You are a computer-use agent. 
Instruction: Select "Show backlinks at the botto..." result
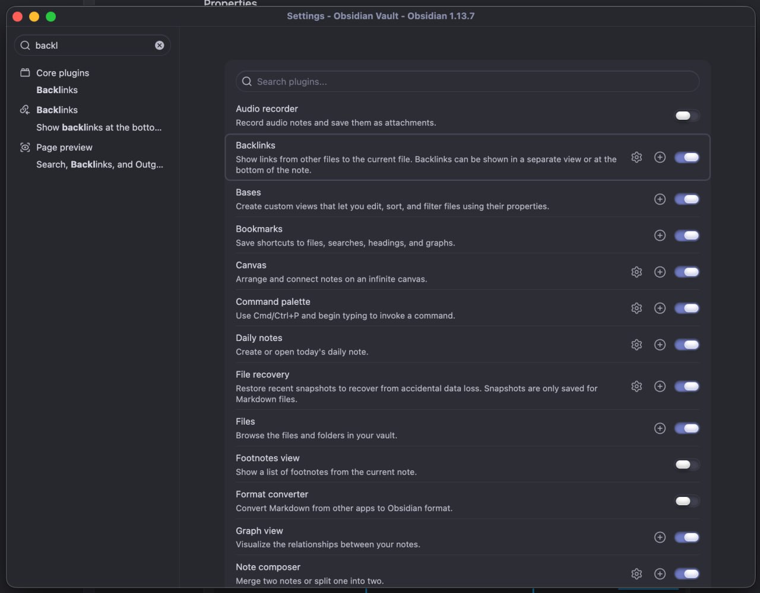[x=99, y=127]
